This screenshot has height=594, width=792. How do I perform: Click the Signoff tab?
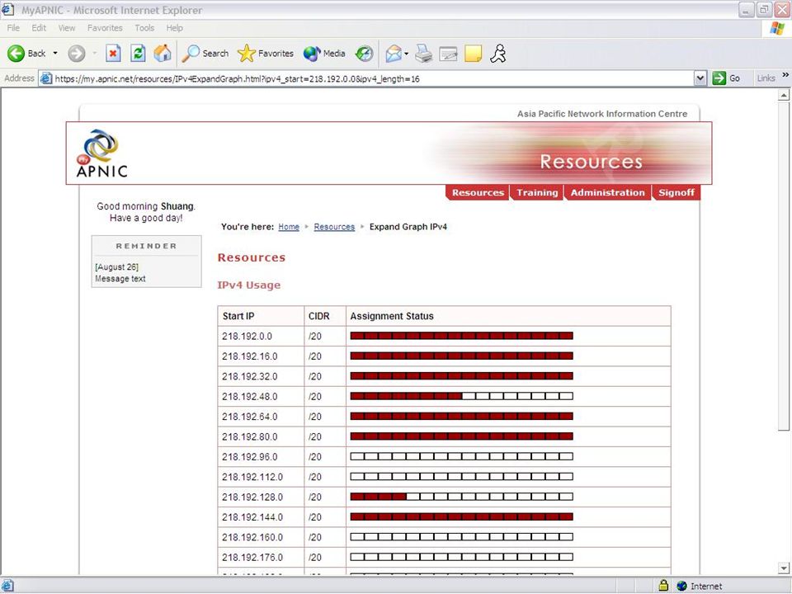[x=676, y=192]
